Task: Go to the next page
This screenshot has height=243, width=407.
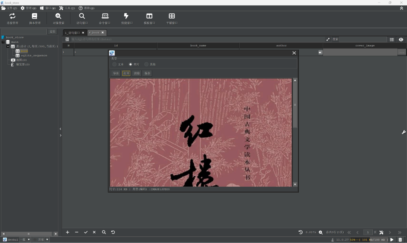Action: 390,232
